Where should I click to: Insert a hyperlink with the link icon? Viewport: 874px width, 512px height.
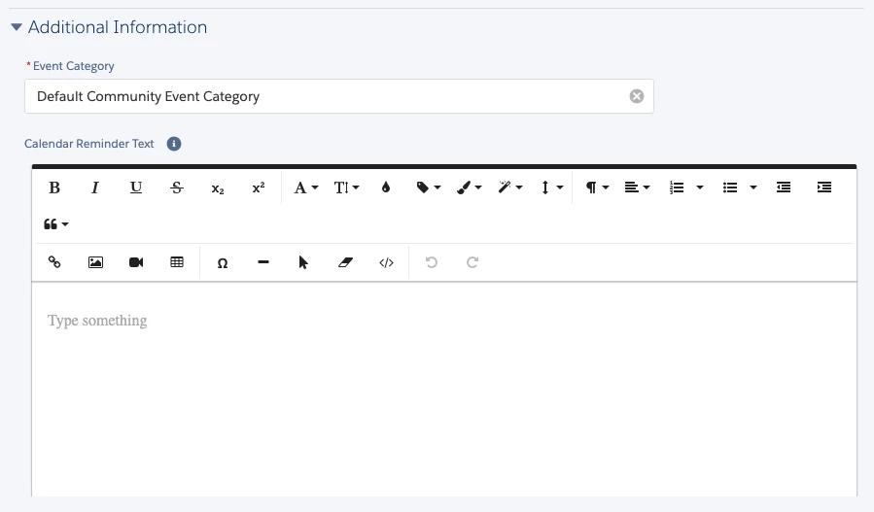(54, 262)
